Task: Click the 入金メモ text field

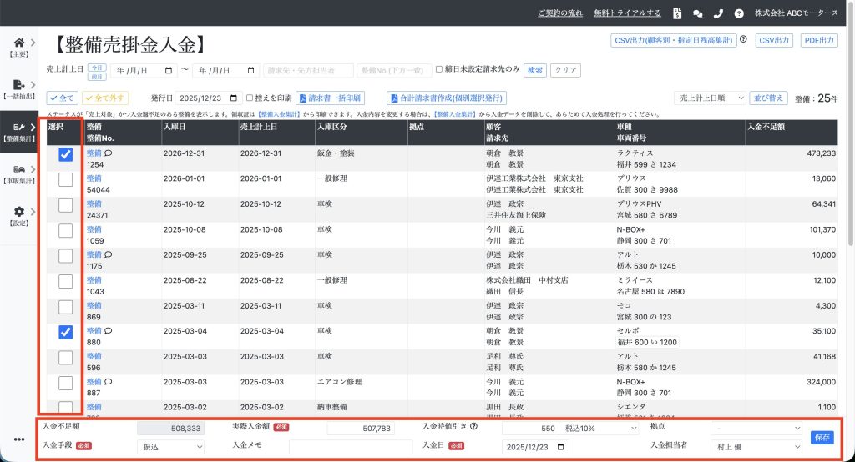Action: pyautogui.click(x=351, y=447)
